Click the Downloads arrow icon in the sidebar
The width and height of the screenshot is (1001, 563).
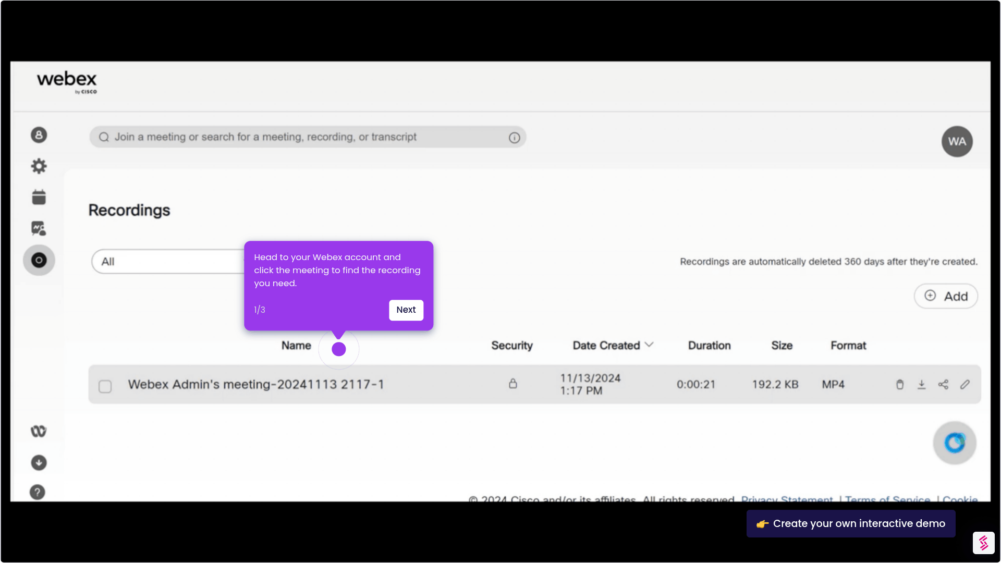click(x=39, y=463)
